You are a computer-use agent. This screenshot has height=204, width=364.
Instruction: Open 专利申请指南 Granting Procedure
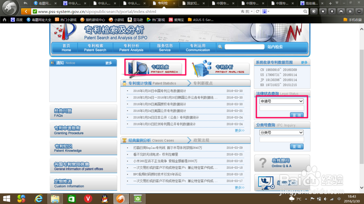[83, 130]
